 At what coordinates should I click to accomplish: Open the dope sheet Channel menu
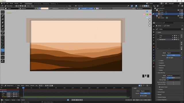point(32,86)
